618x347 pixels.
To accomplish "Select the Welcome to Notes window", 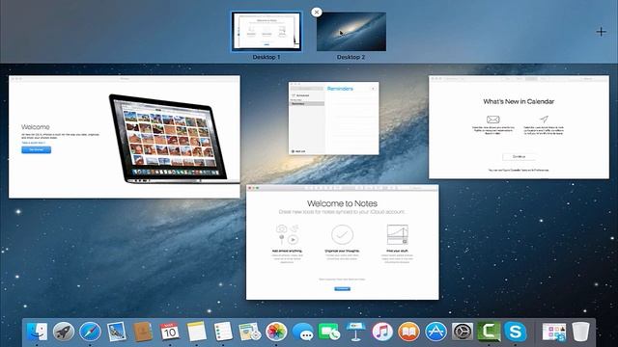I will [342, 242].
